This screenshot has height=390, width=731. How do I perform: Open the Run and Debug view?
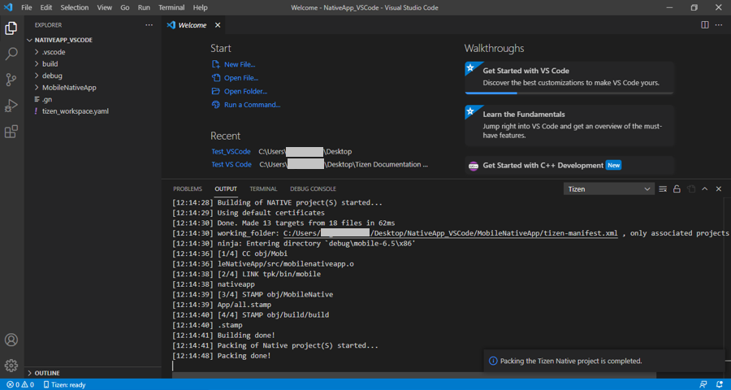[x=11, y=106]
